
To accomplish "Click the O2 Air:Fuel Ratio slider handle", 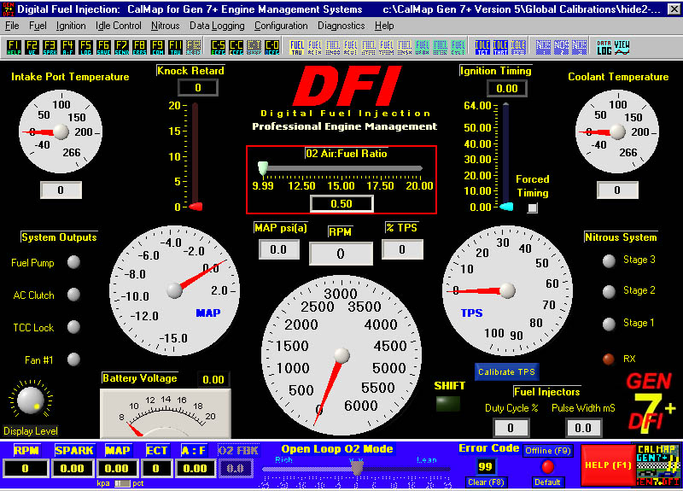I will pyautogui.click(x=263, y=167).
